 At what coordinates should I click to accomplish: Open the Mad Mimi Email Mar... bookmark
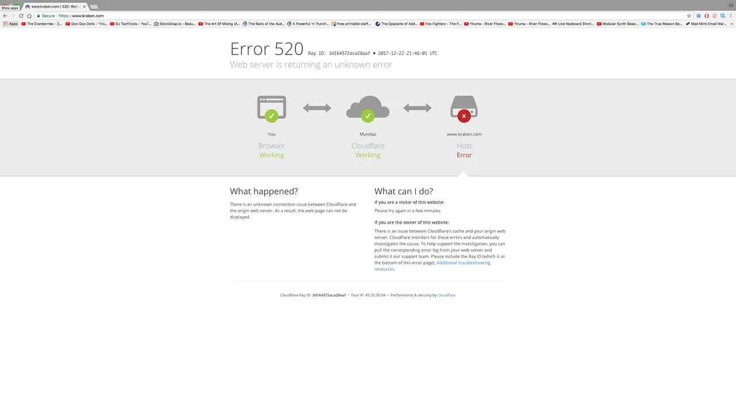tap(706, 24)
